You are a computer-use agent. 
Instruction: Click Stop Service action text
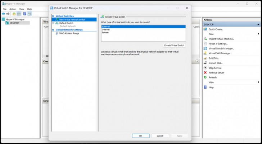(215, 68)
